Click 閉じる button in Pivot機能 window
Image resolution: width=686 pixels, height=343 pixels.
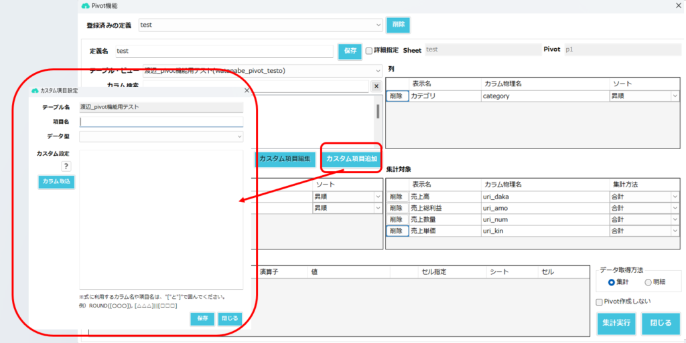point(660,324)
